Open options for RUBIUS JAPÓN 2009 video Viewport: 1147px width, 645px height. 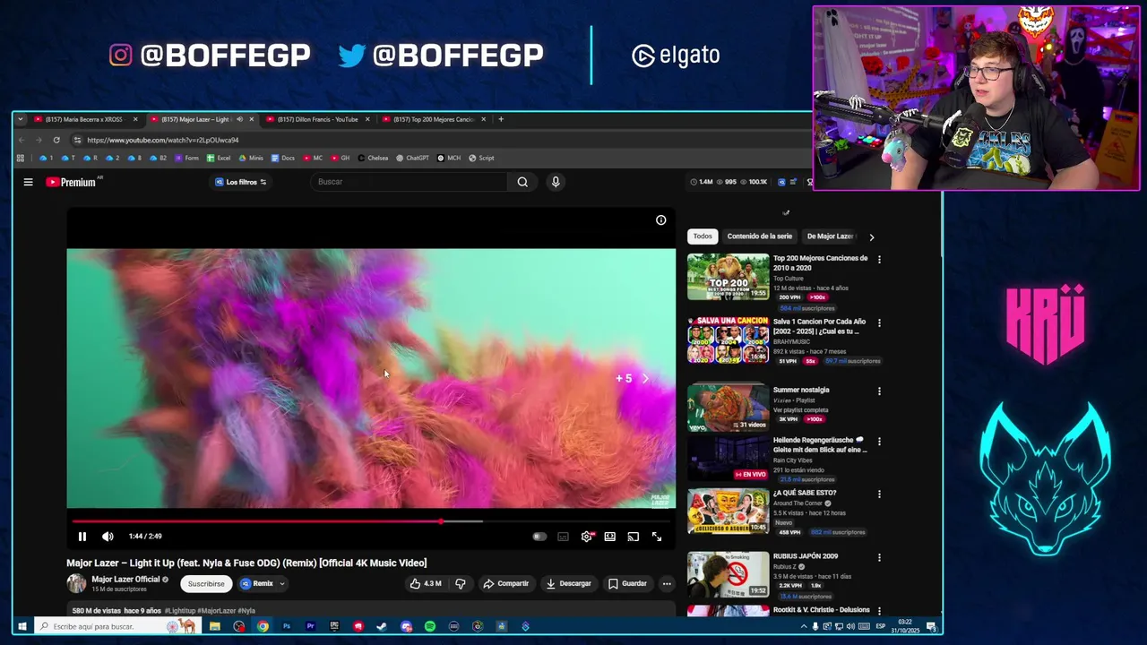pos(879,558)
